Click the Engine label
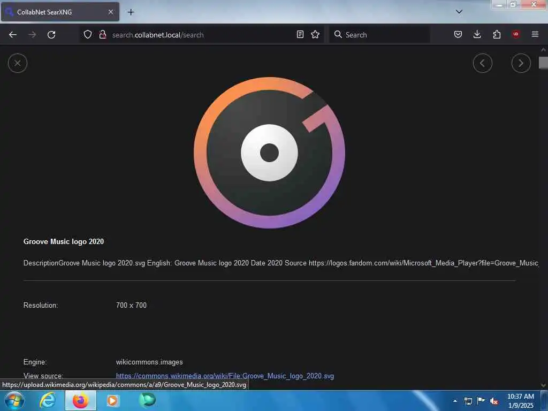The width and height of the screenshot is (548, 411). (x=35, y=362)
